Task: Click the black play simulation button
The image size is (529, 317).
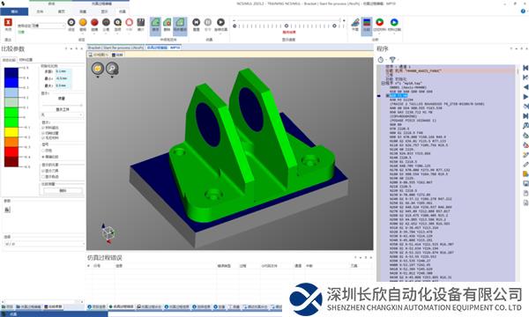Action: click(220, 22)
